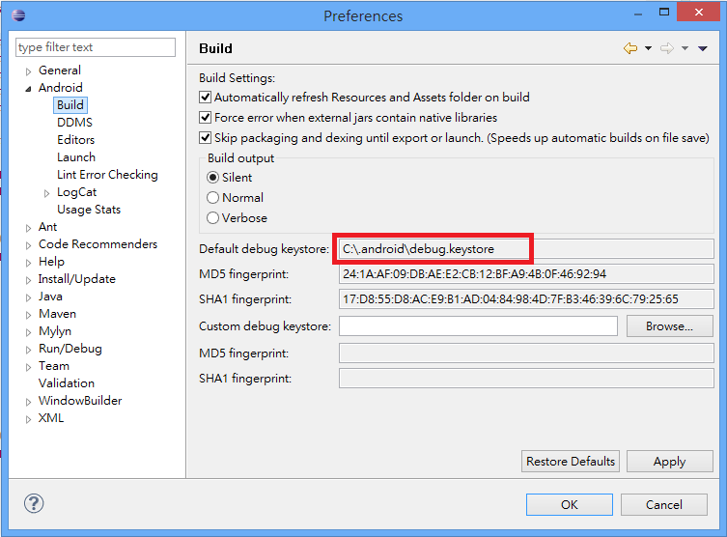Screen dimensions: 727x537
Task: Expand the XML tree node
Action: [x=28, y=419]
